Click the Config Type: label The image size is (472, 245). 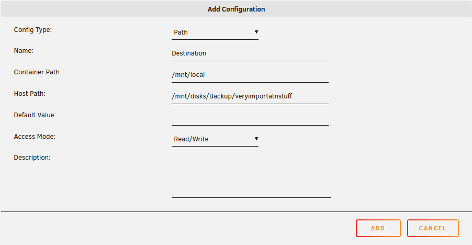click(x=33, y=30)
